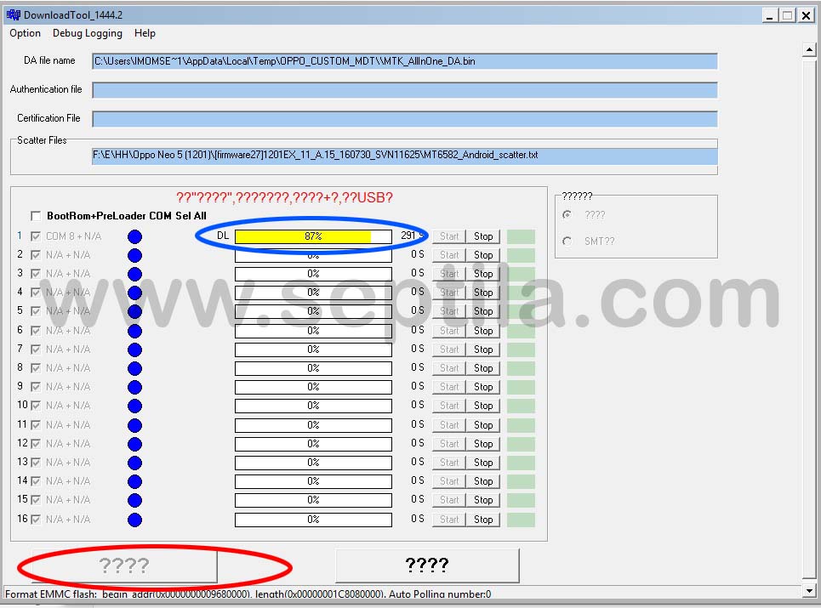Click the DownloadTool application icon in title bar
Image resolution: width=821 pixels, height=608 pixels.
[14, 14]
